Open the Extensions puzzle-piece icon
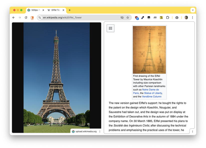Screen dimensions: 206x148 coord(168,17)
